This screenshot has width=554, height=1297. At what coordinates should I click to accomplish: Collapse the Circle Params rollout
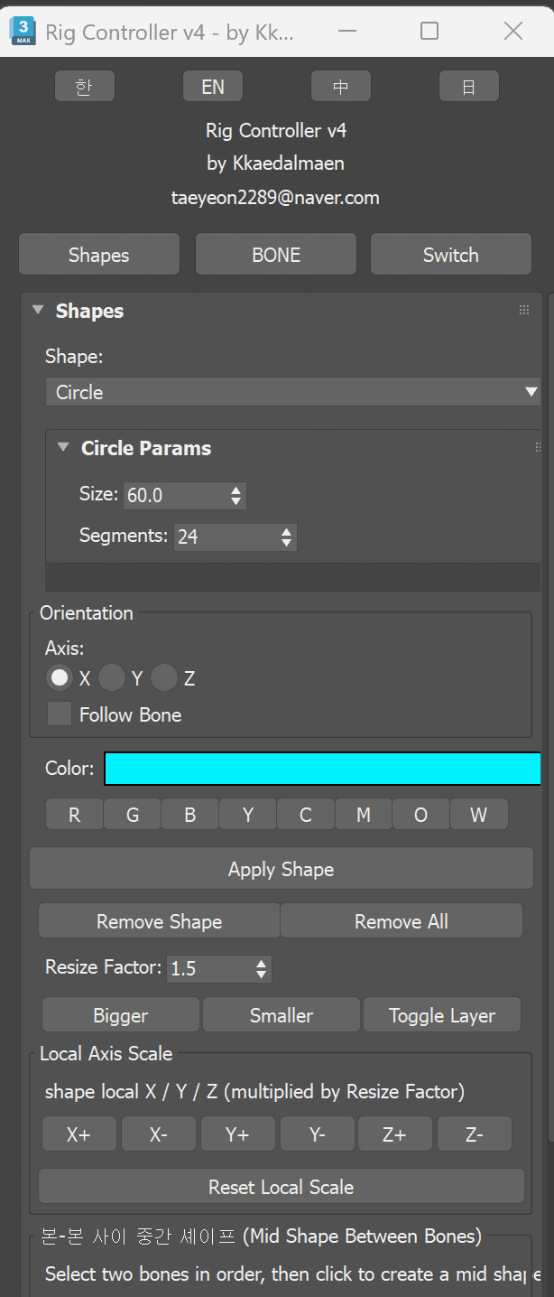pyautogui.click(x=63, y=447)
